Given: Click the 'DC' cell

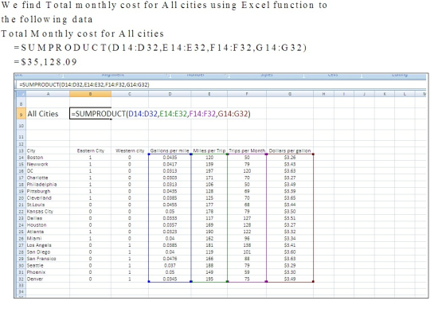Looking at the screenshot, I should pyautogui.click(x=48, y=171).
